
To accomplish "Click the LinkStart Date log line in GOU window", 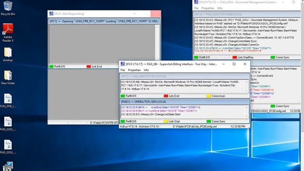I will click(233, 48).
